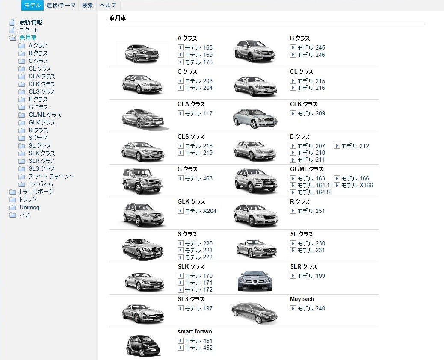Click arrow icon beside モデル 171

(181, 283)
